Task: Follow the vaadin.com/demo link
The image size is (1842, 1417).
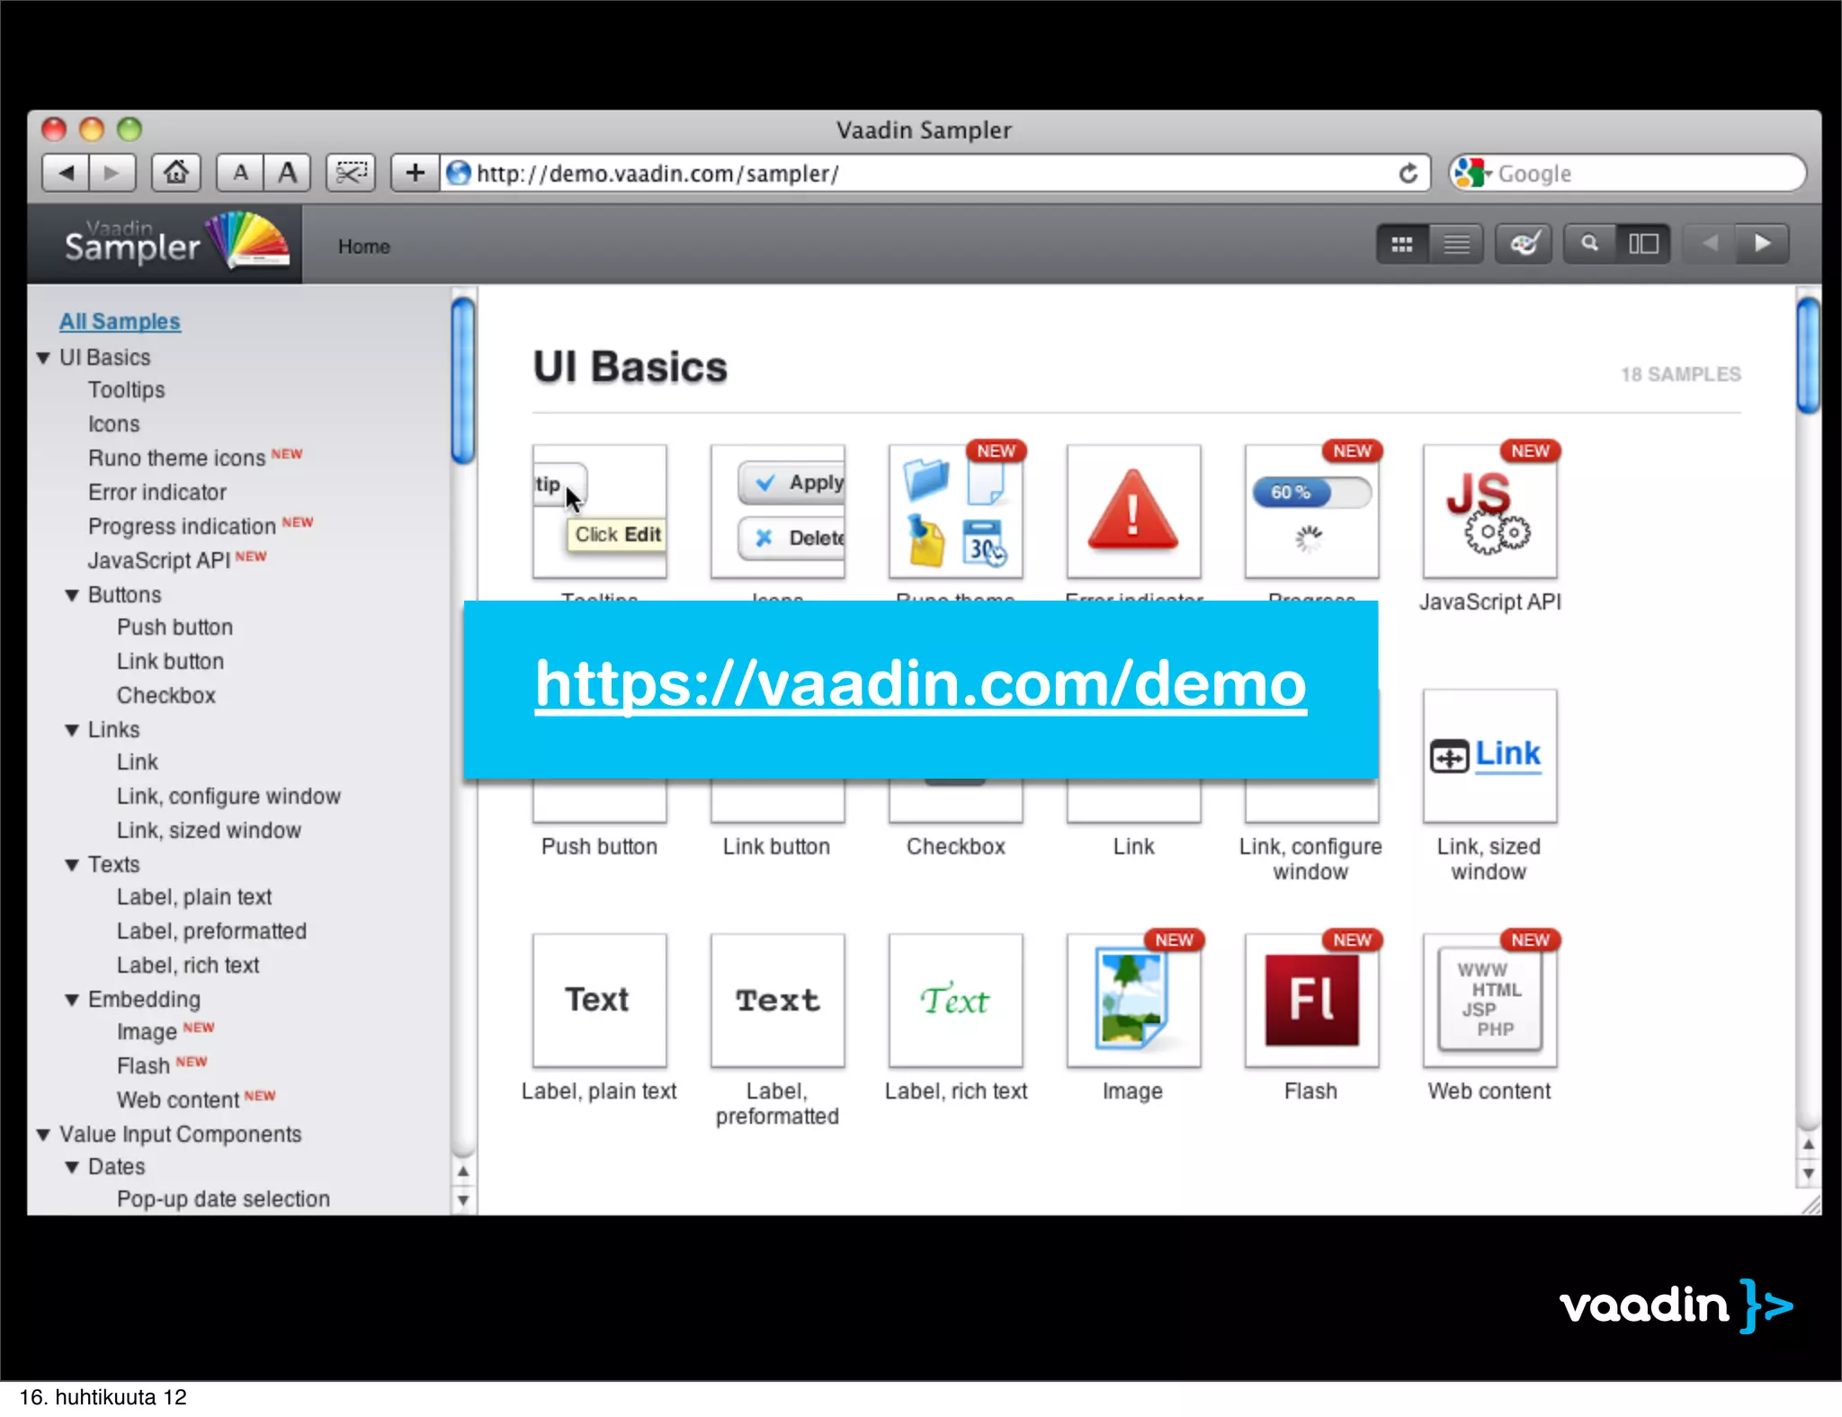Action: click(919, 684)
